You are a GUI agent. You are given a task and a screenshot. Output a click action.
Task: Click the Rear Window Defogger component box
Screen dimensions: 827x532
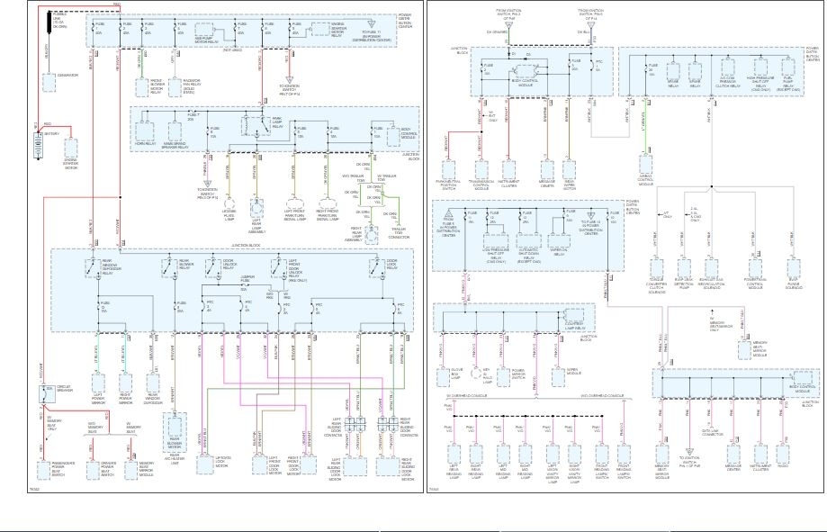[153, 383]
